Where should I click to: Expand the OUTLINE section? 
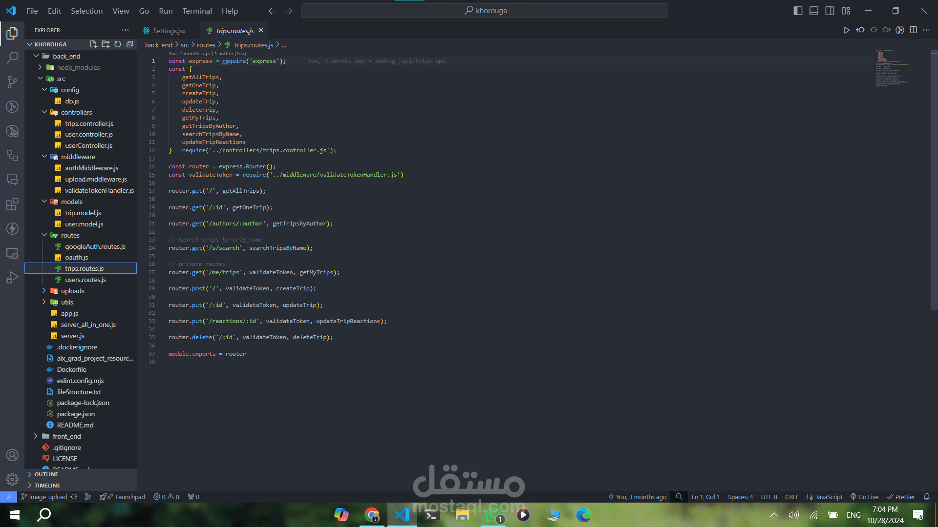(x=46, y=474)
